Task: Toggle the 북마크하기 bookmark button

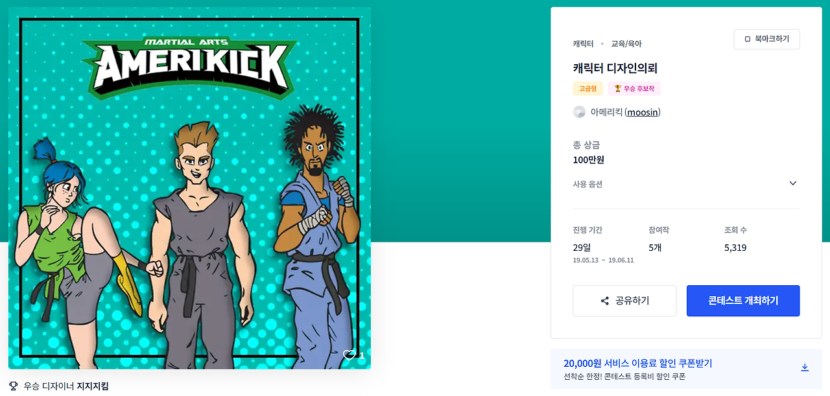Action: coord(766,40)
